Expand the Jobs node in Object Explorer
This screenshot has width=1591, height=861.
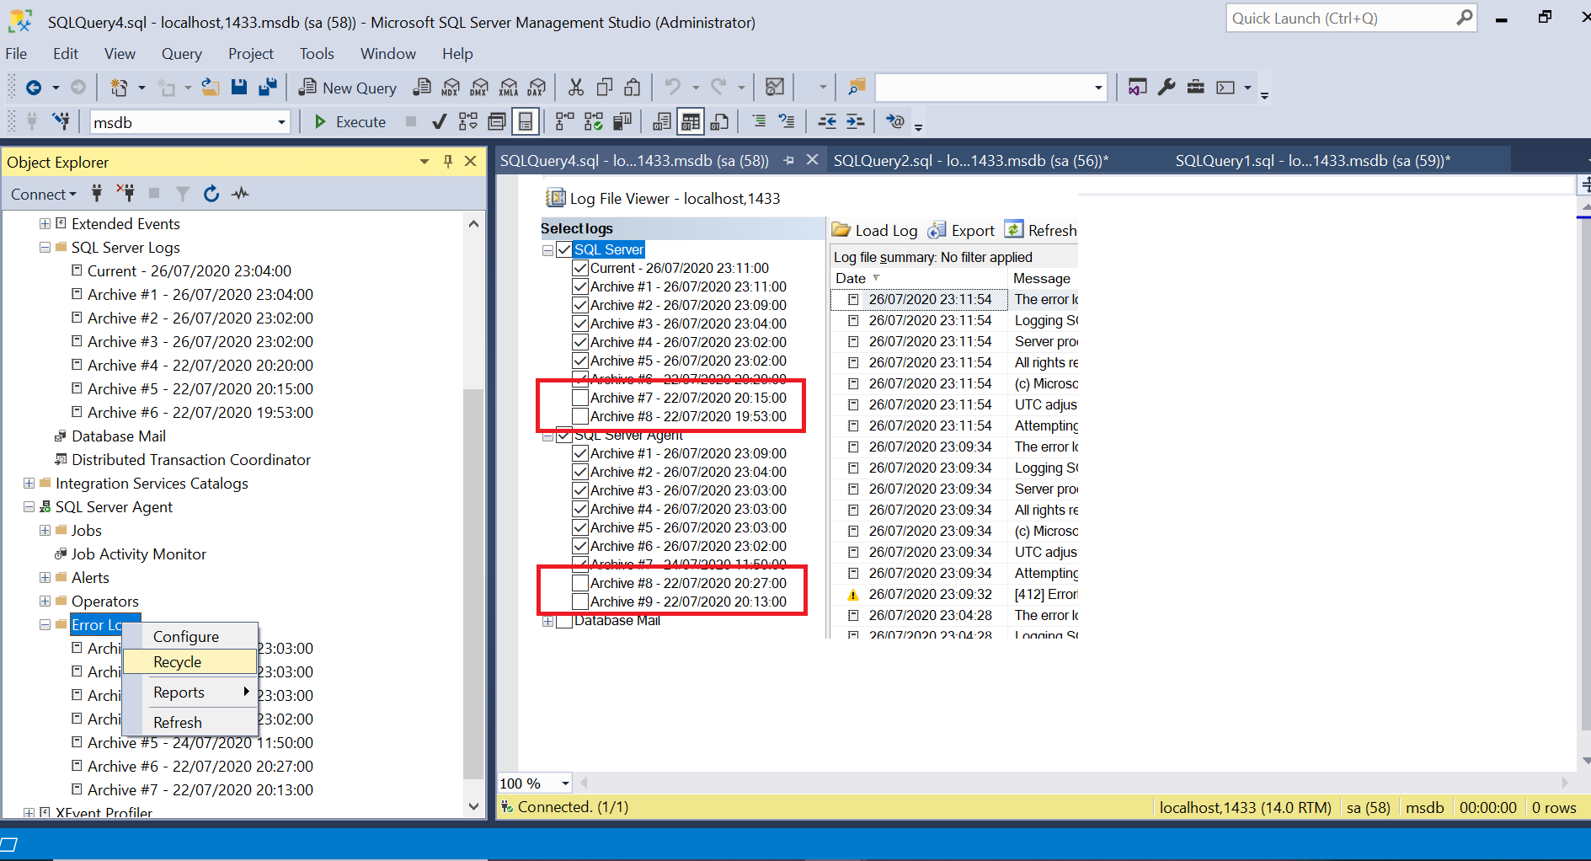click(x=45, y=531)
